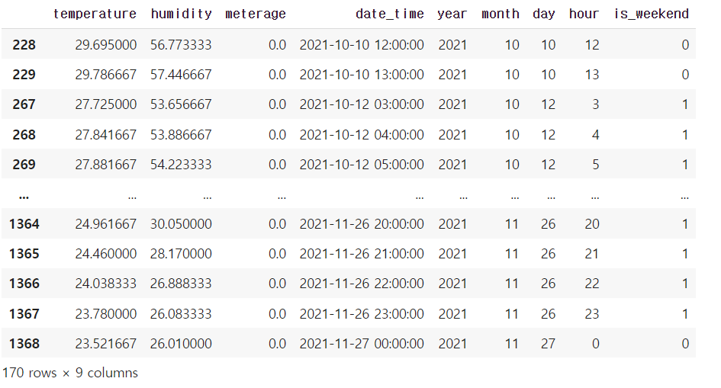Click humidity value 28.170000
This screenshot has width=721, height=388.
(x=181, y=254)
